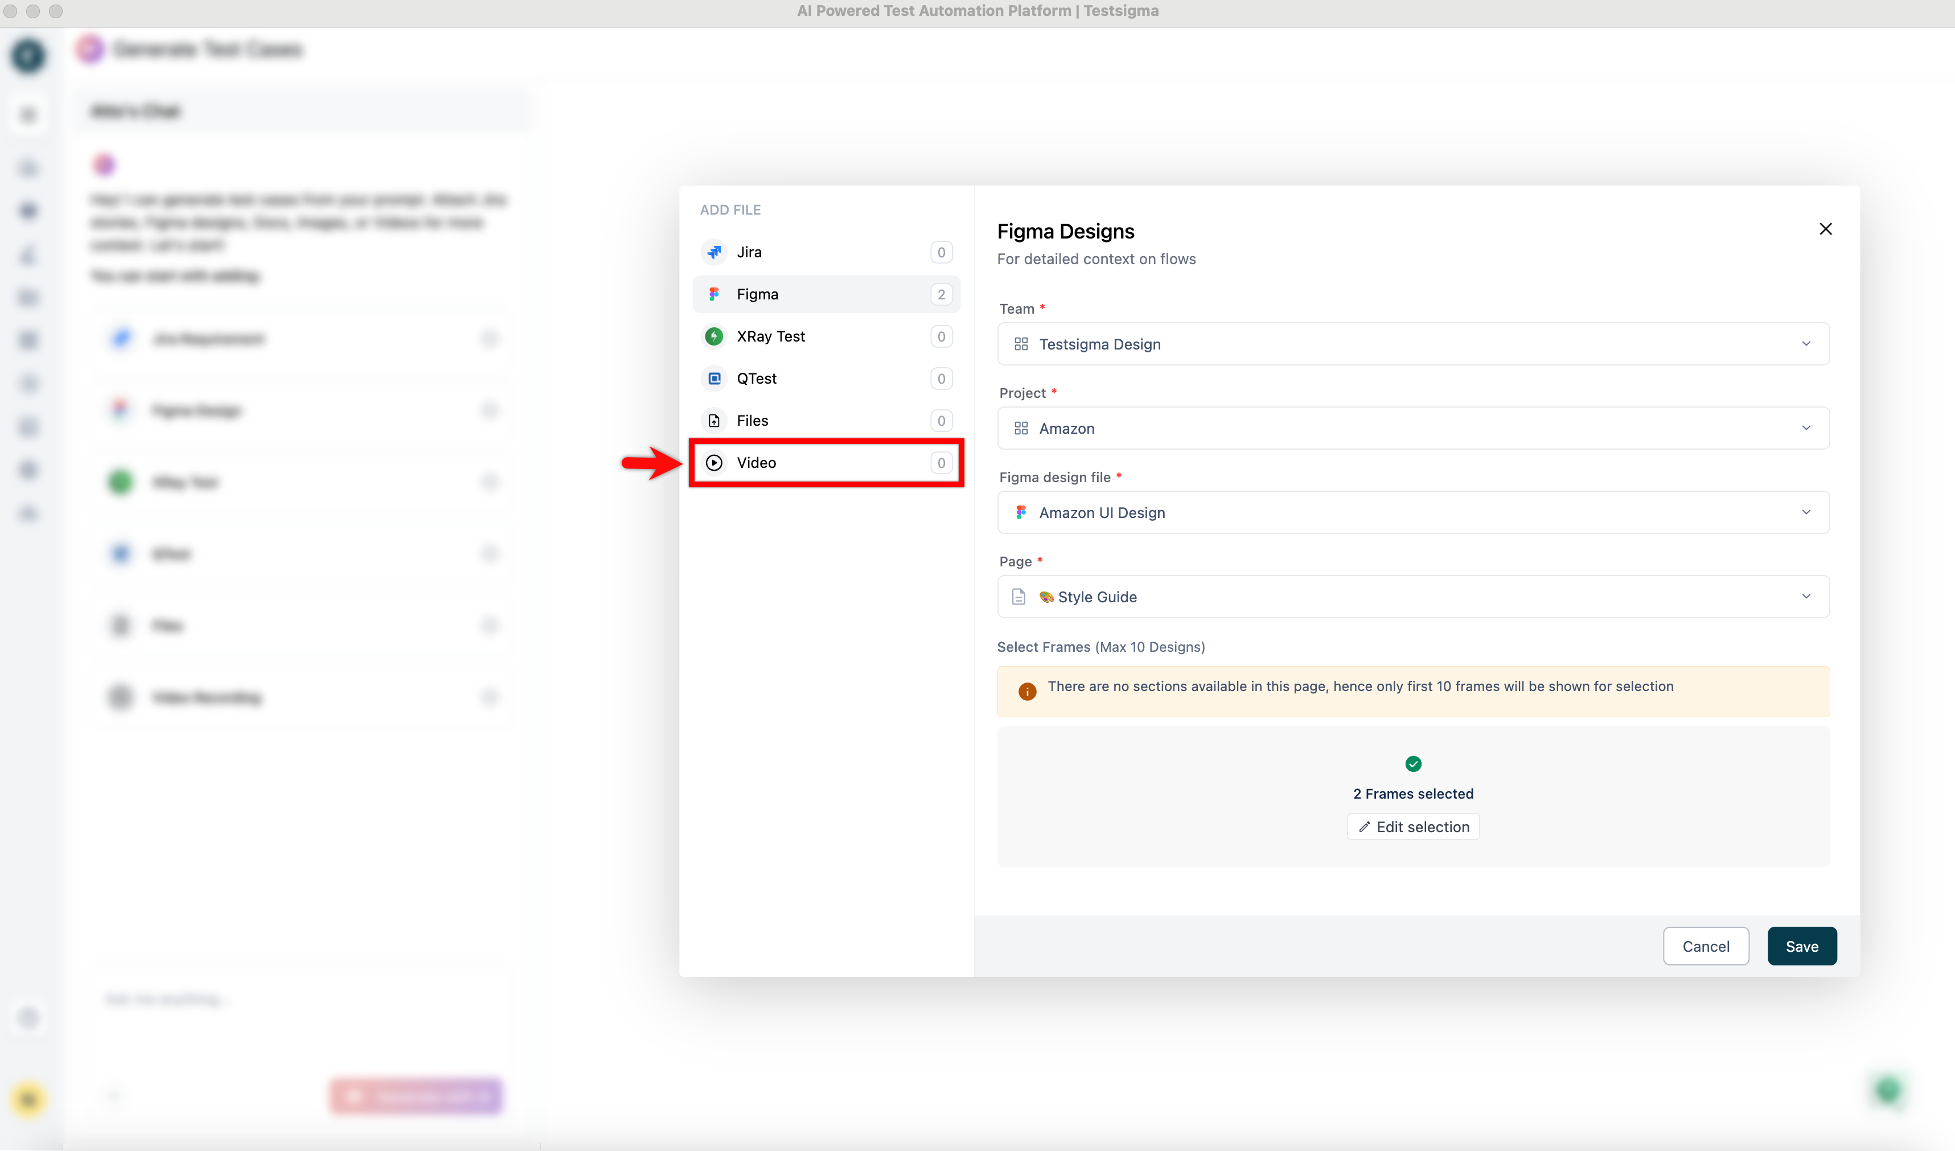Image resolution: width=1955 pixels, height=1151 pixels.
Task: Click the Figma logo icon in Add File list
Action: pos(714,294)
